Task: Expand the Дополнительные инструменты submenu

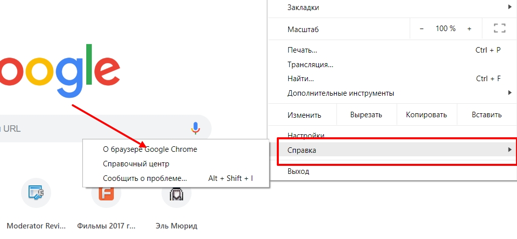Action: click(x=391, y=93)
